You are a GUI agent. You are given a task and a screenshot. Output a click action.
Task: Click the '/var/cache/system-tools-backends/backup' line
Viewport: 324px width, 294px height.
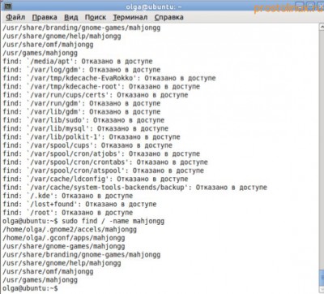pos(134,188)
